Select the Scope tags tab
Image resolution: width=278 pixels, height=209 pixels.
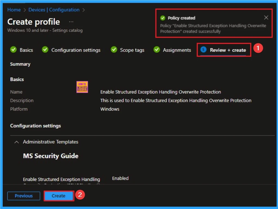click(x=132, y=50)
